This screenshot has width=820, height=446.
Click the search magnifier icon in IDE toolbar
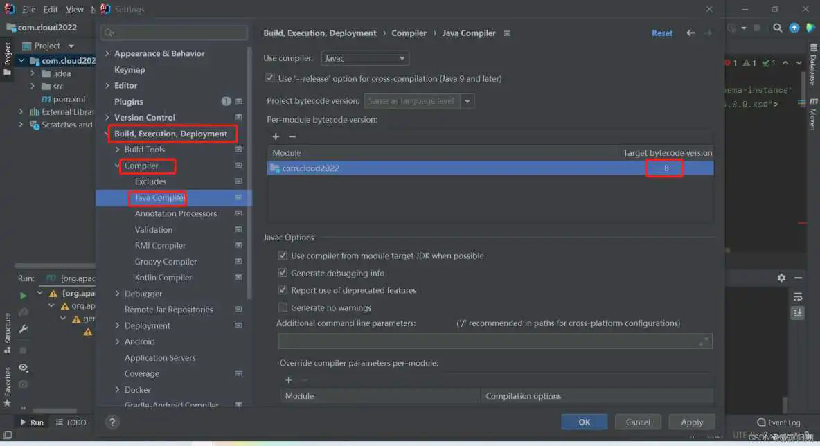[x=777, y=28]
